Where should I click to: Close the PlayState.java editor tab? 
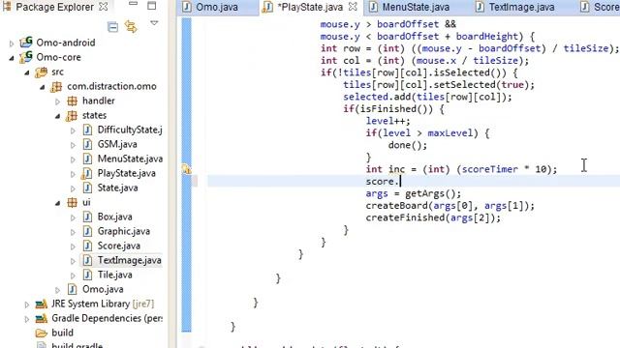[x=353, y=7]
